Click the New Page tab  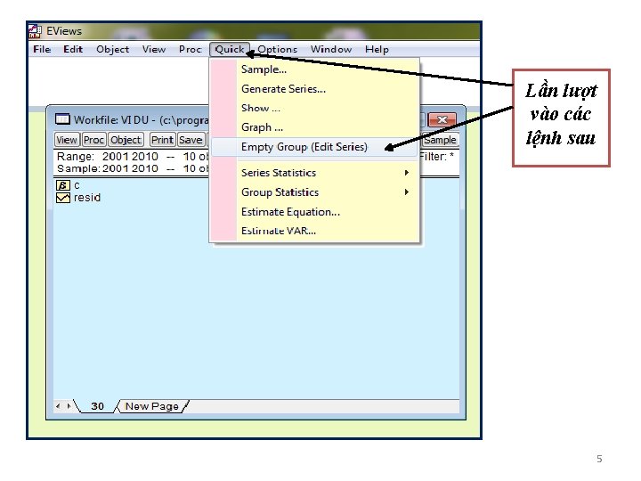click(x=151, y=406)
